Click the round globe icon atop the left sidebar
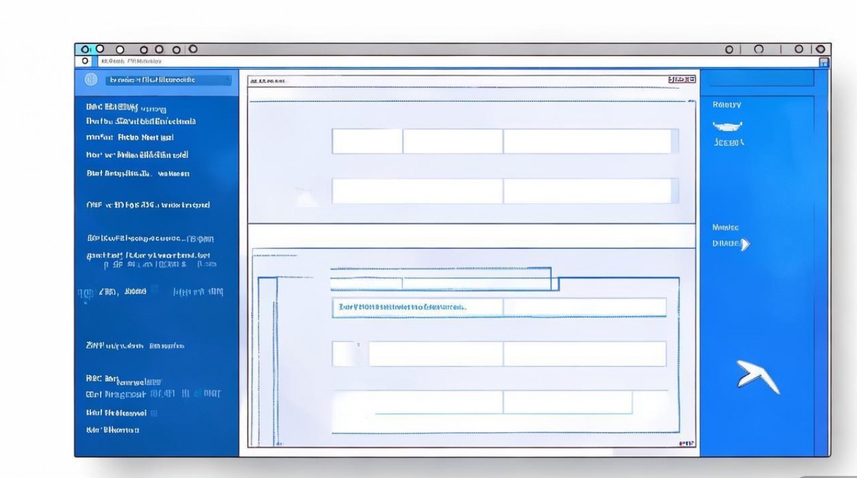This screenshot has width=857, height=478. pyautogui.click(x=91, y=80)
